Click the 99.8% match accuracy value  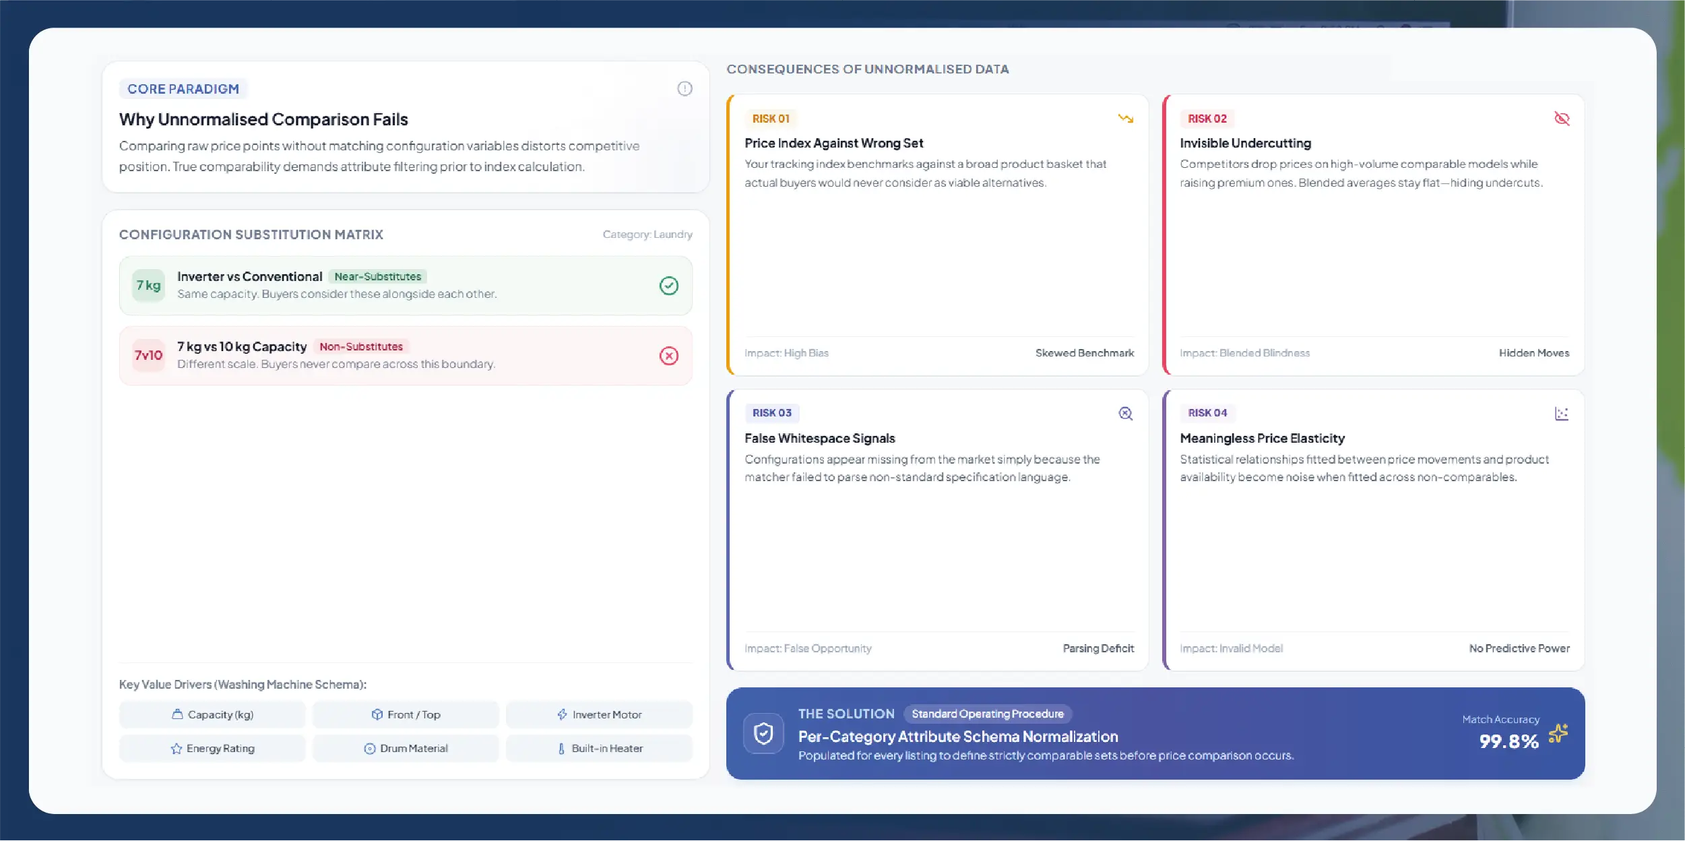click(x=1509, y=742)
